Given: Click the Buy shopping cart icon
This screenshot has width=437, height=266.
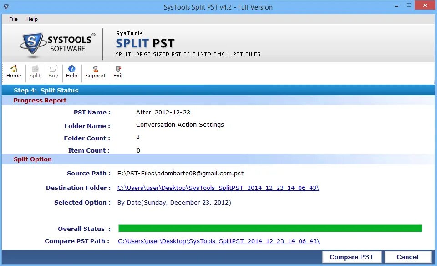Looking at the screenshot, I should (53, 72).
